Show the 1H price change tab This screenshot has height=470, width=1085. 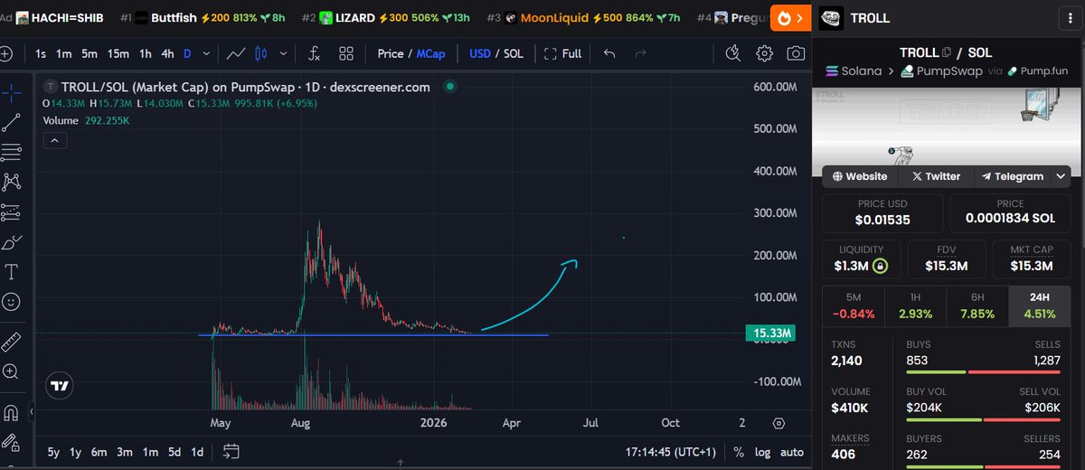pyautogui.click(x=914, y=305)
